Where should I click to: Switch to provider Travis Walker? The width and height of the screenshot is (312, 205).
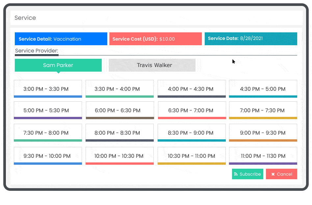(152, 65)
